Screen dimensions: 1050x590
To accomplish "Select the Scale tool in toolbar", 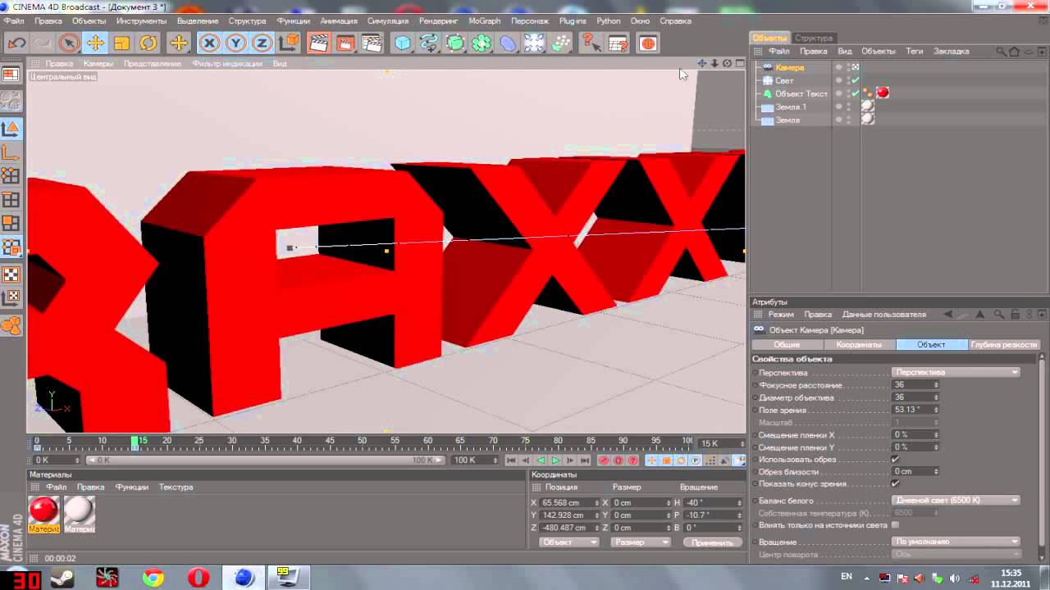I will coord(121,43).
